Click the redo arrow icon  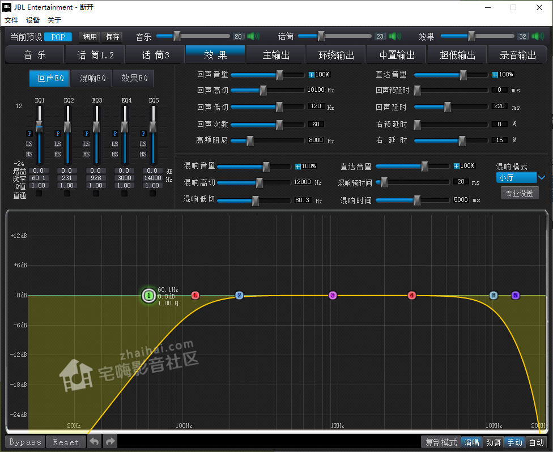click(x=110, y=441)
